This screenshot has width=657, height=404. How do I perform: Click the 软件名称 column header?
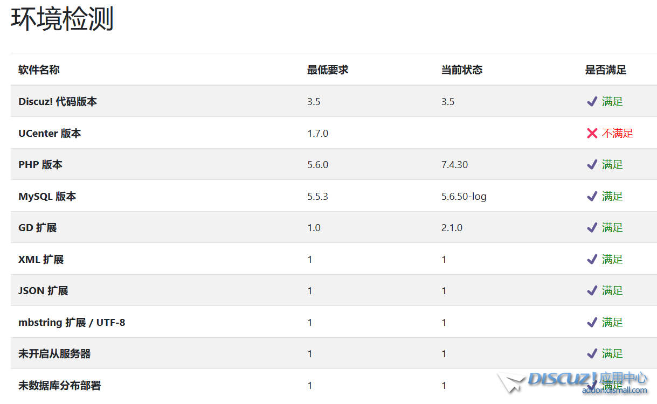(39, 69)
